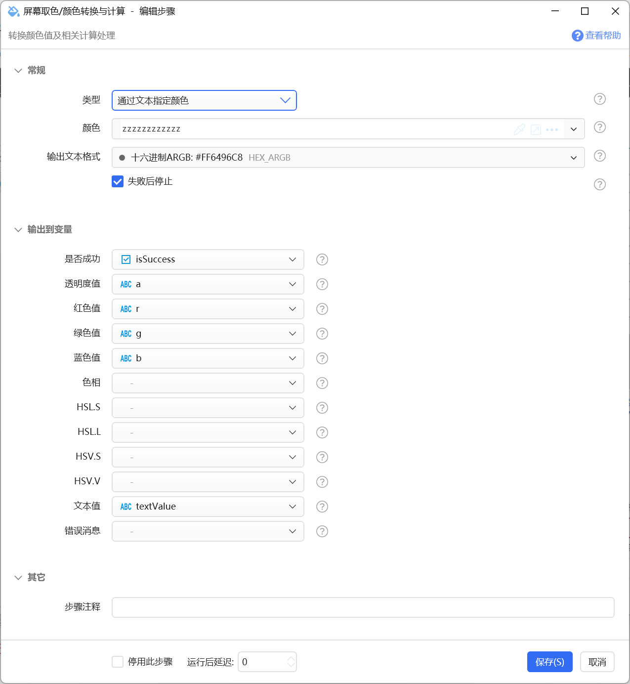Click help icon next to 输出文本格式
This screenshot has height=684, width=630.
[x=600, y=156]
